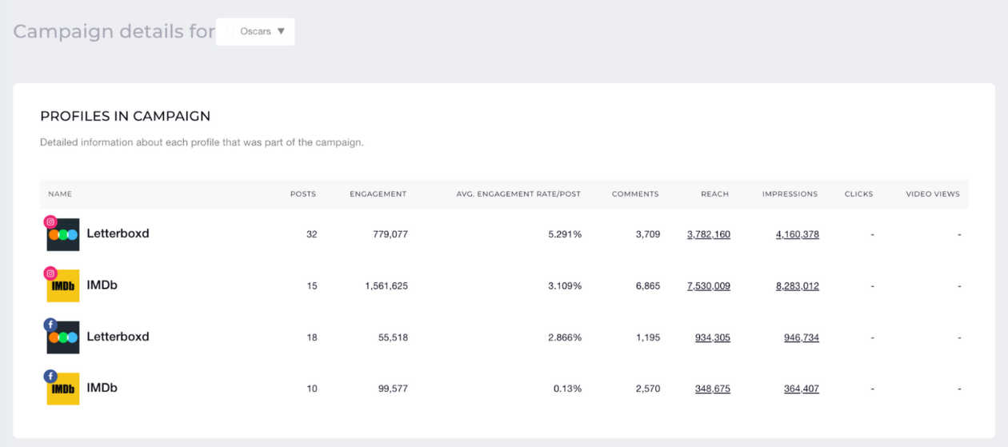Select comments count 3,709
Image resolution: width=1008 pixels, height=447 pixels.
[648, 234]
